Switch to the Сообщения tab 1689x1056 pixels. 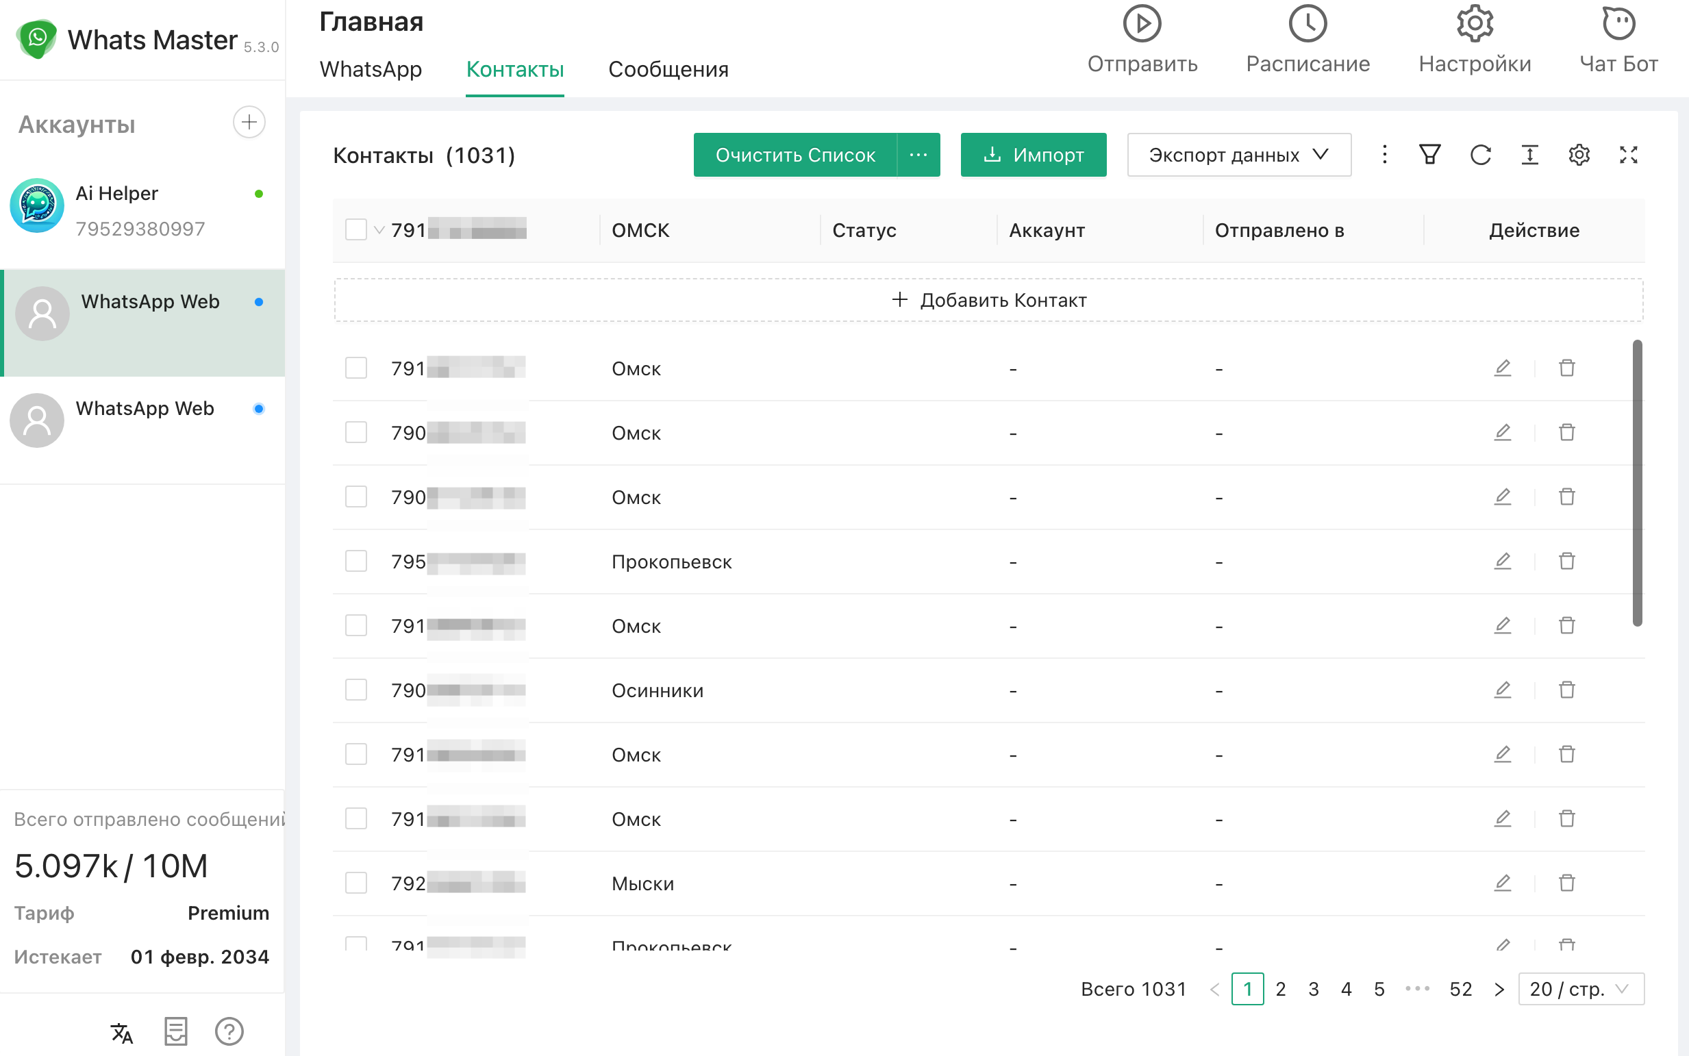[668, 69]
